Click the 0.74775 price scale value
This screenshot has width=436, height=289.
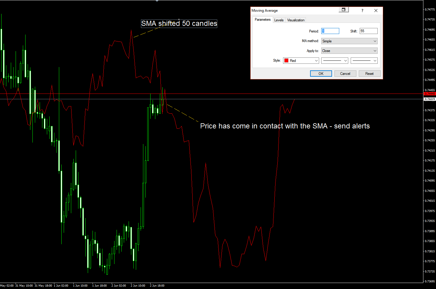(x=430, y=10)
